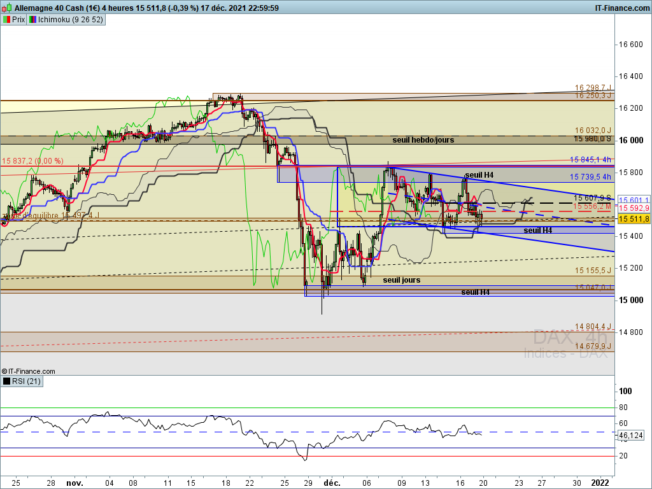Image resolution: width=652 pixels, height=489 pixels.
Task: Click the 15 200 price axis tick
Action: [630, 268]
